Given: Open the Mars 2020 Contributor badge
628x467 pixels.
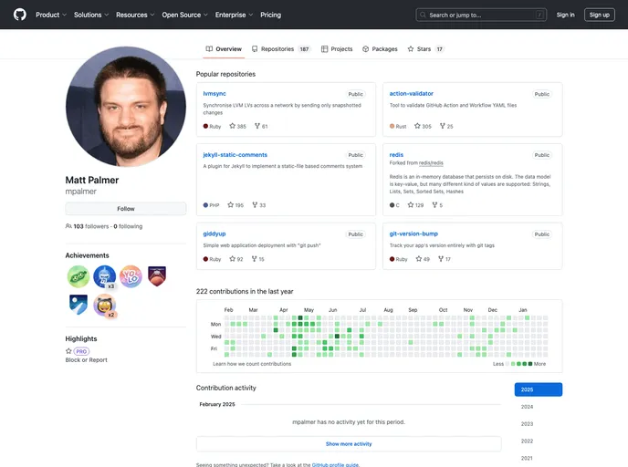Looking at the screenshot, I should coord(157,276).
